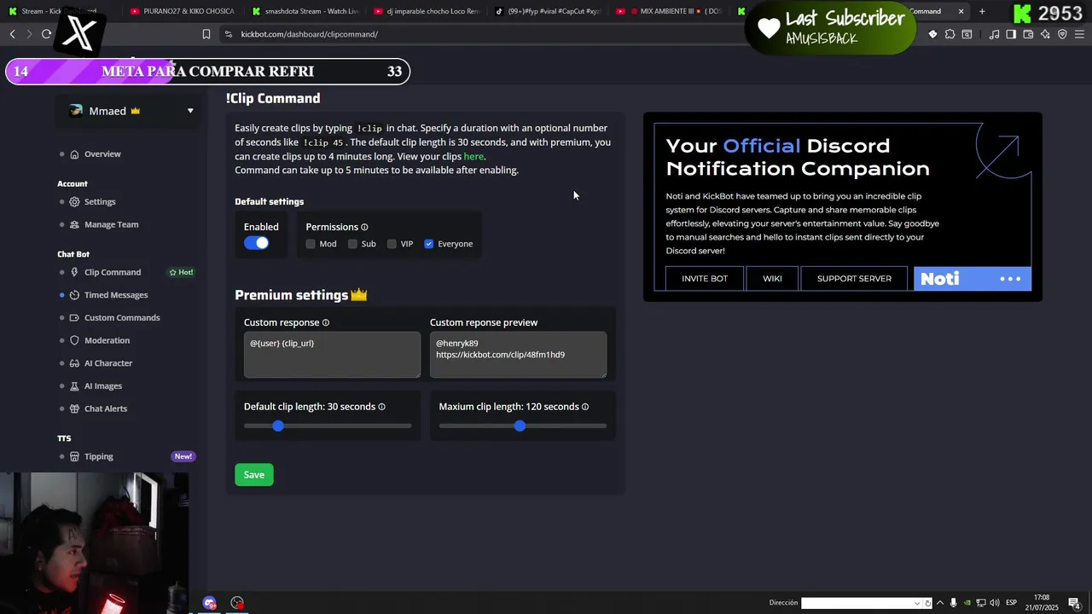Click the browser back arrow

[x=12, y=34]
